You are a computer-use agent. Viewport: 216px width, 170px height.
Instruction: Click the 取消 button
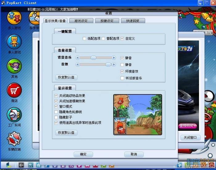coord(134,154)
